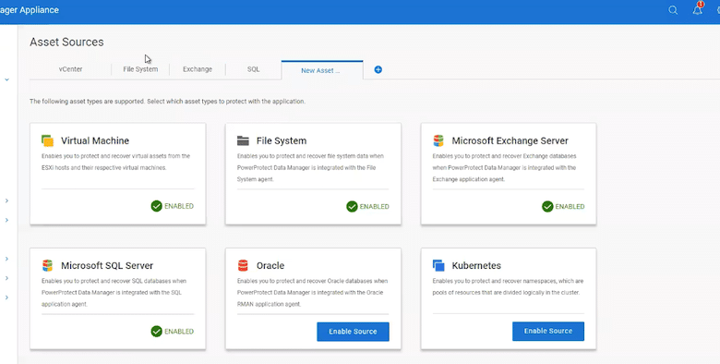Click the red Oracle database icon

coord(243,265)
